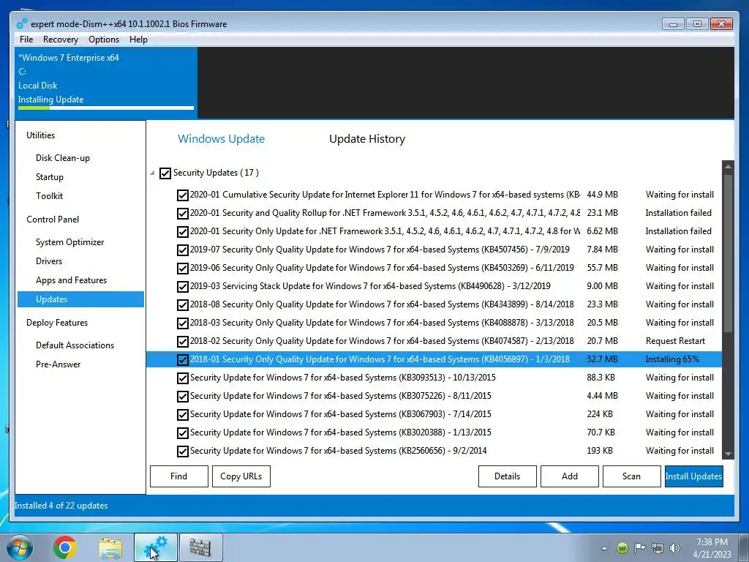Click the scrollbar up arrow
The width and height of the screenshot is (749, 562).
point(728,166)
